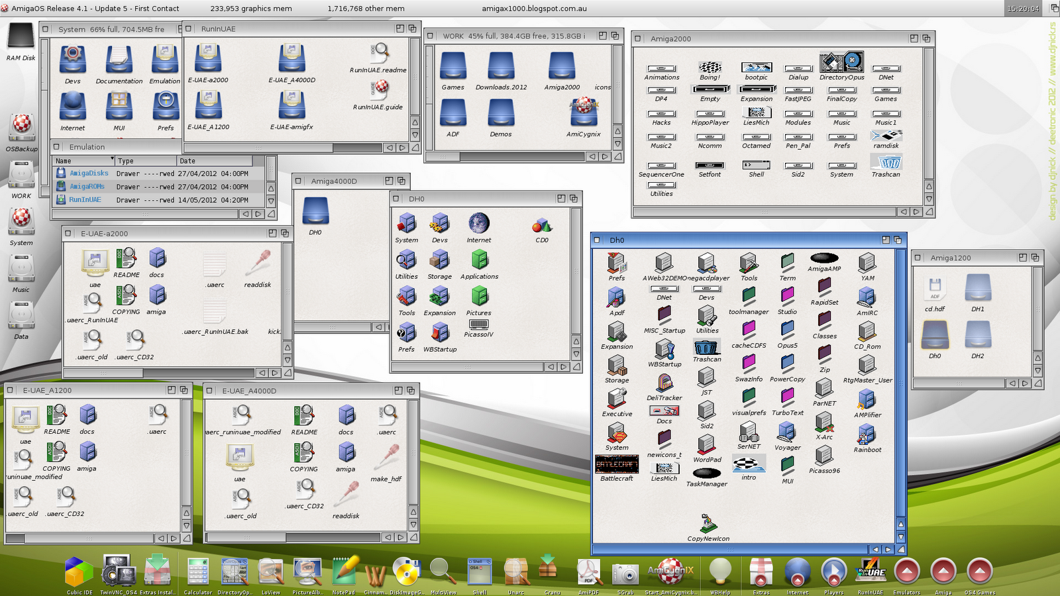1060x596 pixels.
Task: Click right scroll arrow in Amiga2000 window
Action: (916, 212)
